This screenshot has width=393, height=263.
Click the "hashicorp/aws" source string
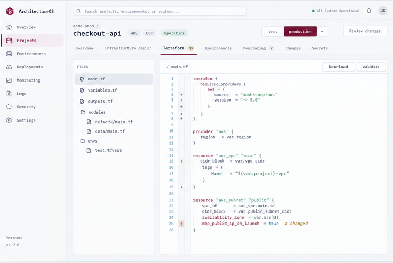pyautogui.click(x=259, y=95)
